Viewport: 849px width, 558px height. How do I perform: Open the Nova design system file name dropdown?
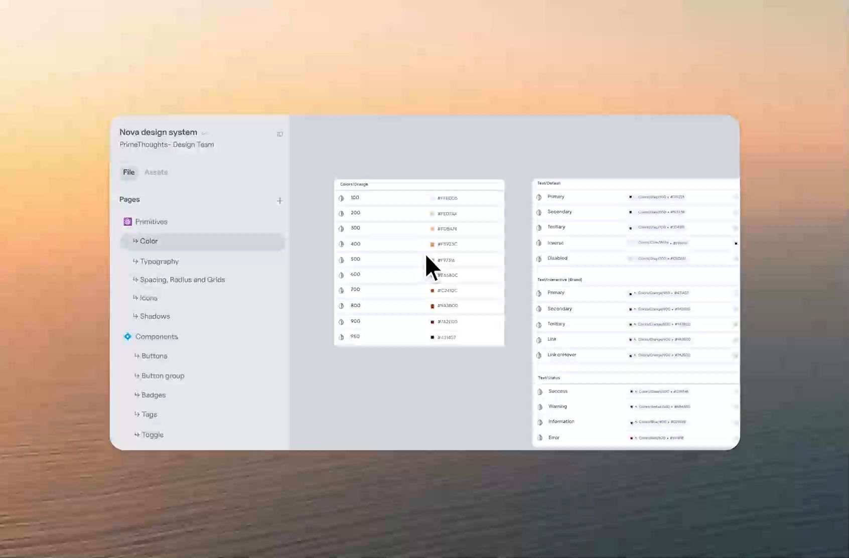click(x=204, y=133)
